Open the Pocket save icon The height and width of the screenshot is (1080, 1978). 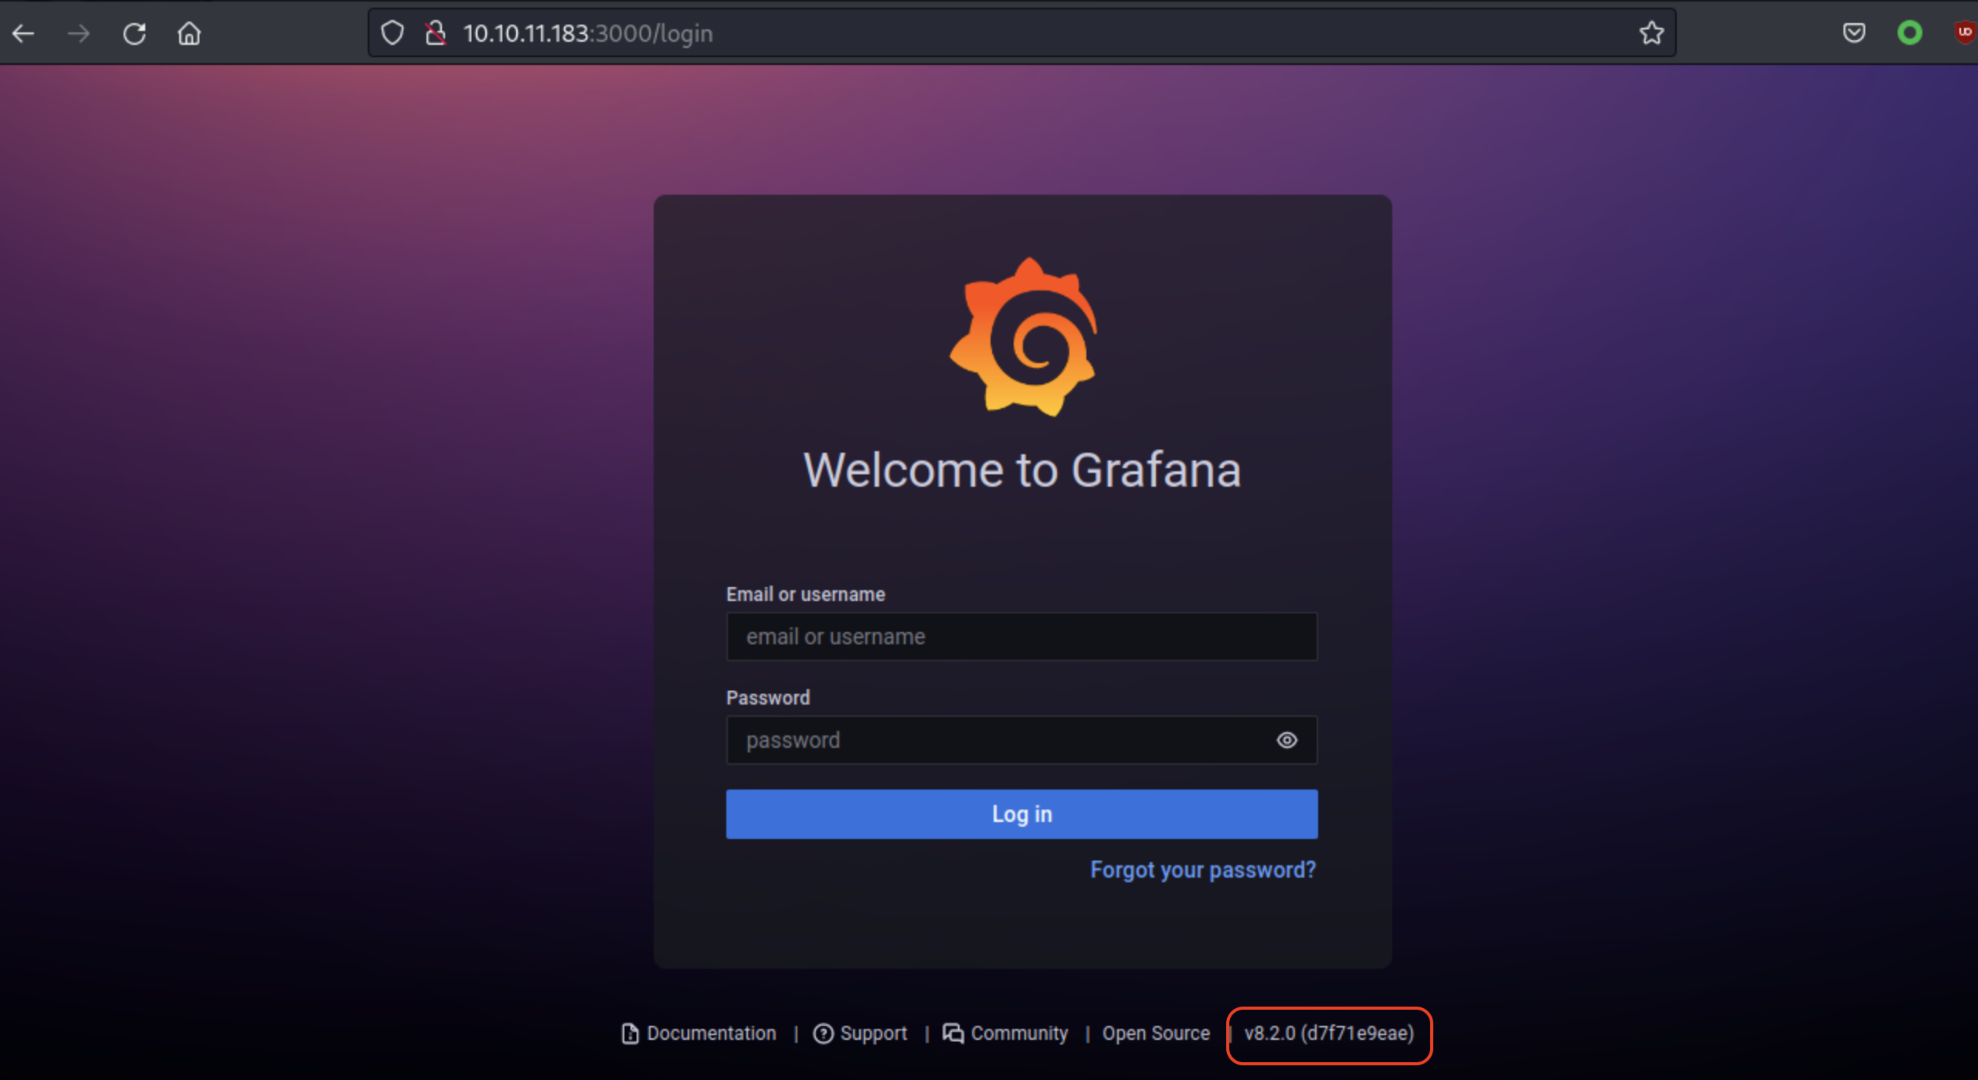coord(1854,32)
